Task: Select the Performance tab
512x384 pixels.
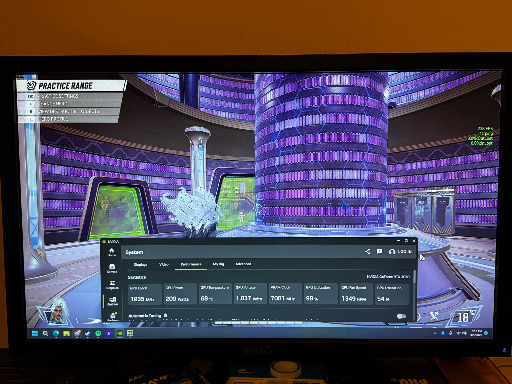Action: tap(191, 264)
